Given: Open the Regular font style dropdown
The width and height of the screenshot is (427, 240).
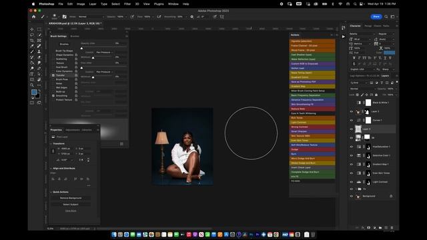Looking at the screenshot, I should point(386,34).
